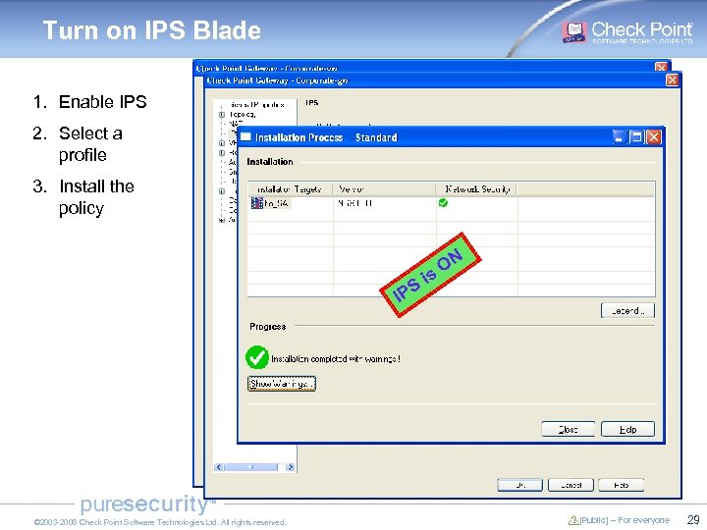Click Help in Installation Process dialog

point(627,430)
